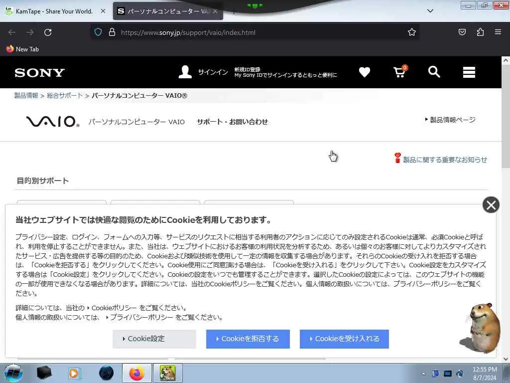Image resolution: width=510 pixels, height=383 pixels.
Task: Show hidden tray icons arrow
Action: tap(423, 374)
